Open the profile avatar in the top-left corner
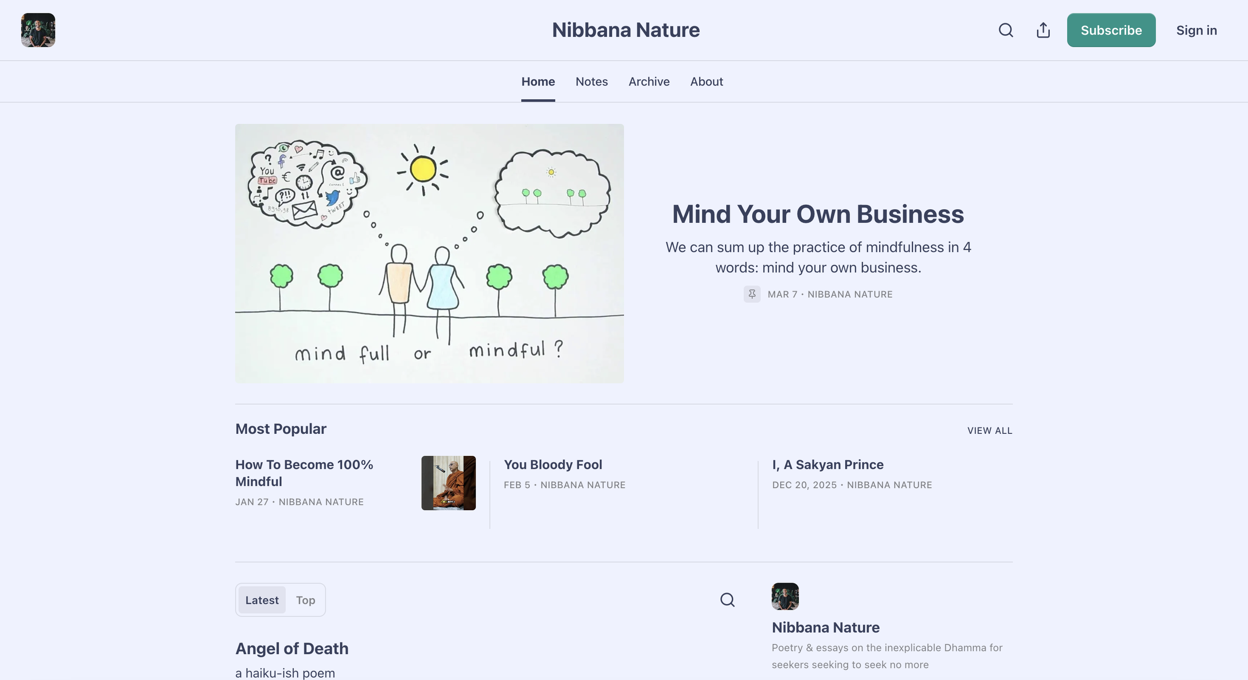 pos(38,30)
